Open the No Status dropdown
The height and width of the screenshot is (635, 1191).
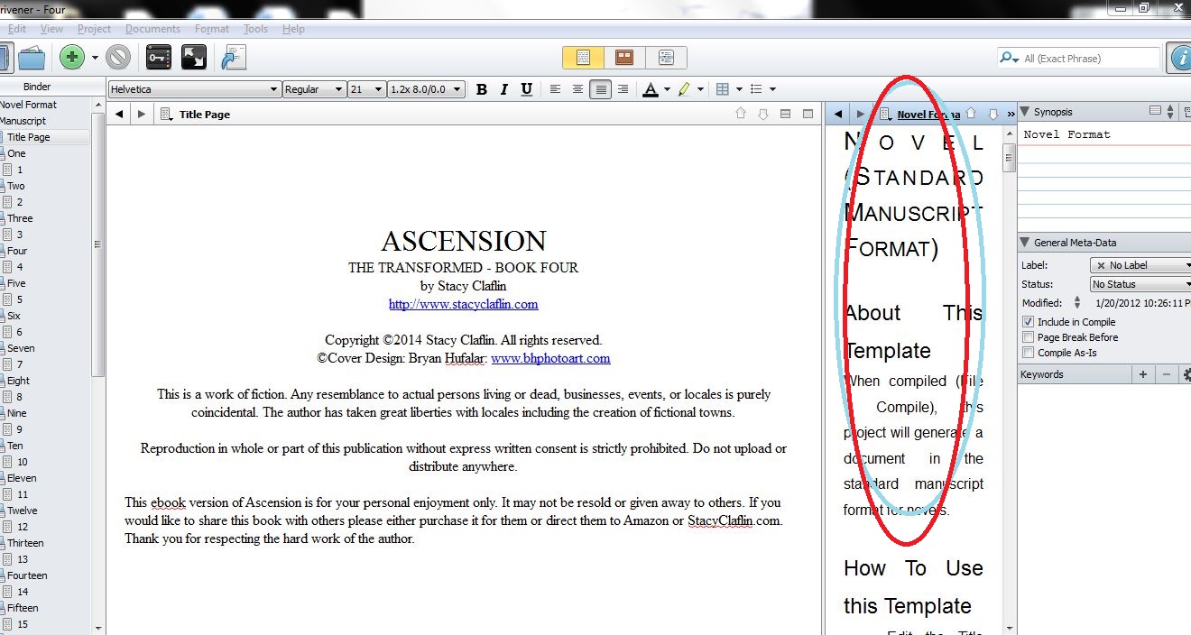1140,284
